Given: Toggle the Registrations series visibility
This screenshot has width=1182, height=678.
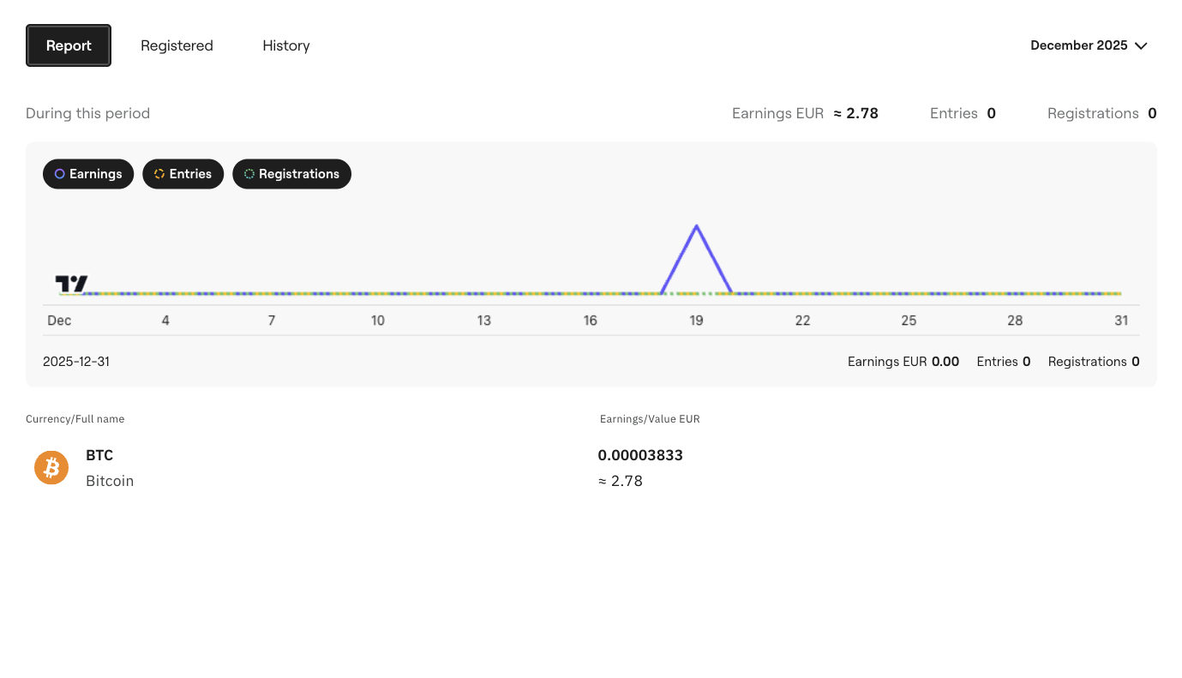Looking at the screenshot, I should tap(291, 174).
